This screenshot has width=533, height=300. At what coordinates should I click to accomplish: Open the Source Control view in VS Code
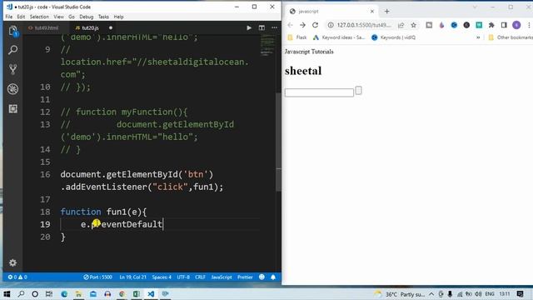pyautogui.click(x=13, y=69)
